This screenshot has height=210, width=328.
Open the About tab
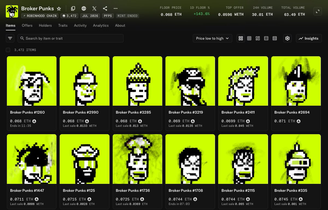coord(120,25)
